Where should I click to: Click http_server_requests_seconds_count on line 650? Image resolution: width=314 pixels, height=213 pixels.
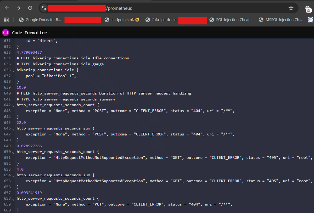[55, 152]
